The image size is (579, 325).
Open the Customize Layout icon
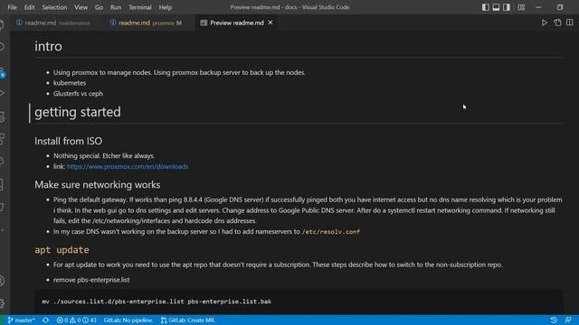click(x=521, y=7)
